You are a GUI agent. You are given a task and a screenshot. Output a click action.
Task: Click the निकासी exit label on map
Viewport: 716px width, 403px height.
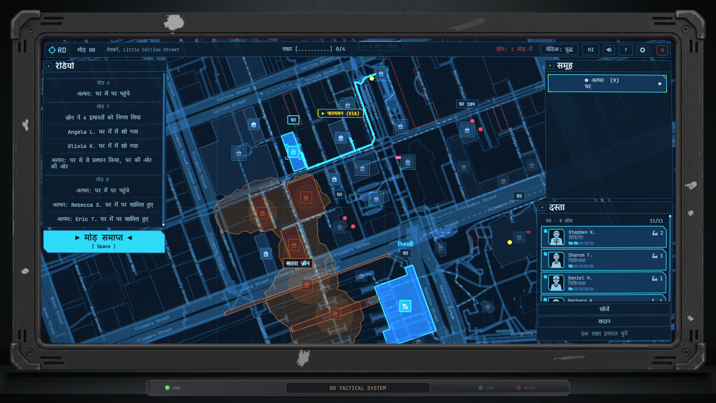(405, 244)
